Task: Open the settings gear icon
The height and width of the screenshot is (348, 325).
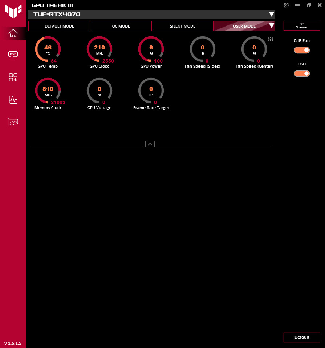Action: tap(286, 5)
